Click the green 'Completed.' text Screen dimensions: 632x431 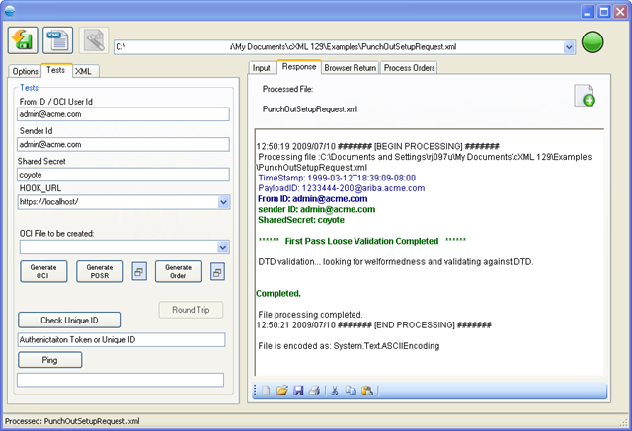(278, 293)
